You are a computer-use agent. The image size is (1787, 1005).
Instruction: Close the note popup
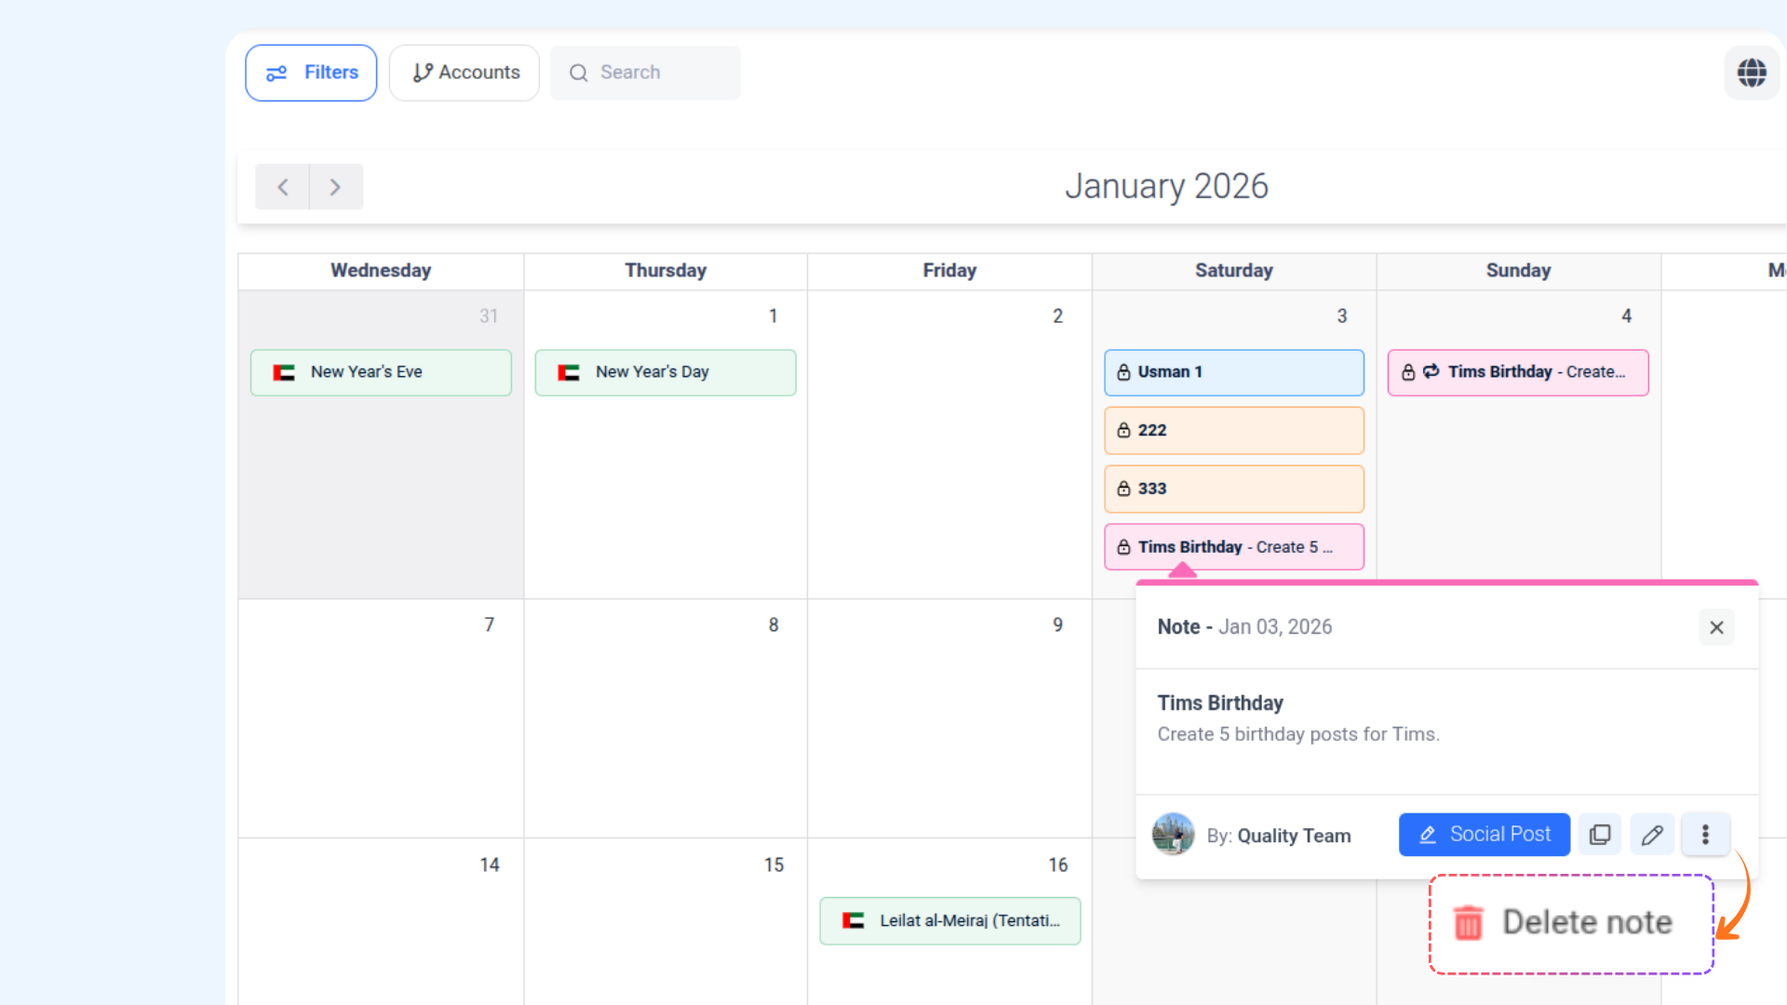coord(1716,627)
